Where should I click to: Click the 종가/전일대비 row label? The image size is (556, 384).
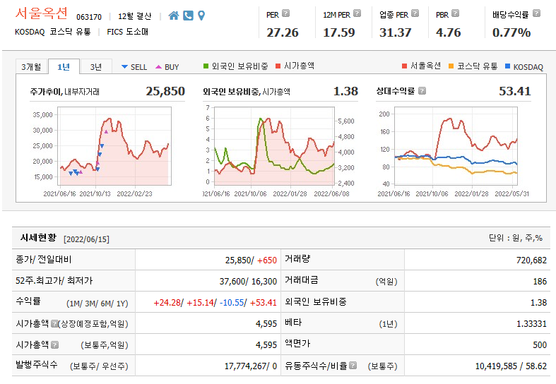coord(44,259)
